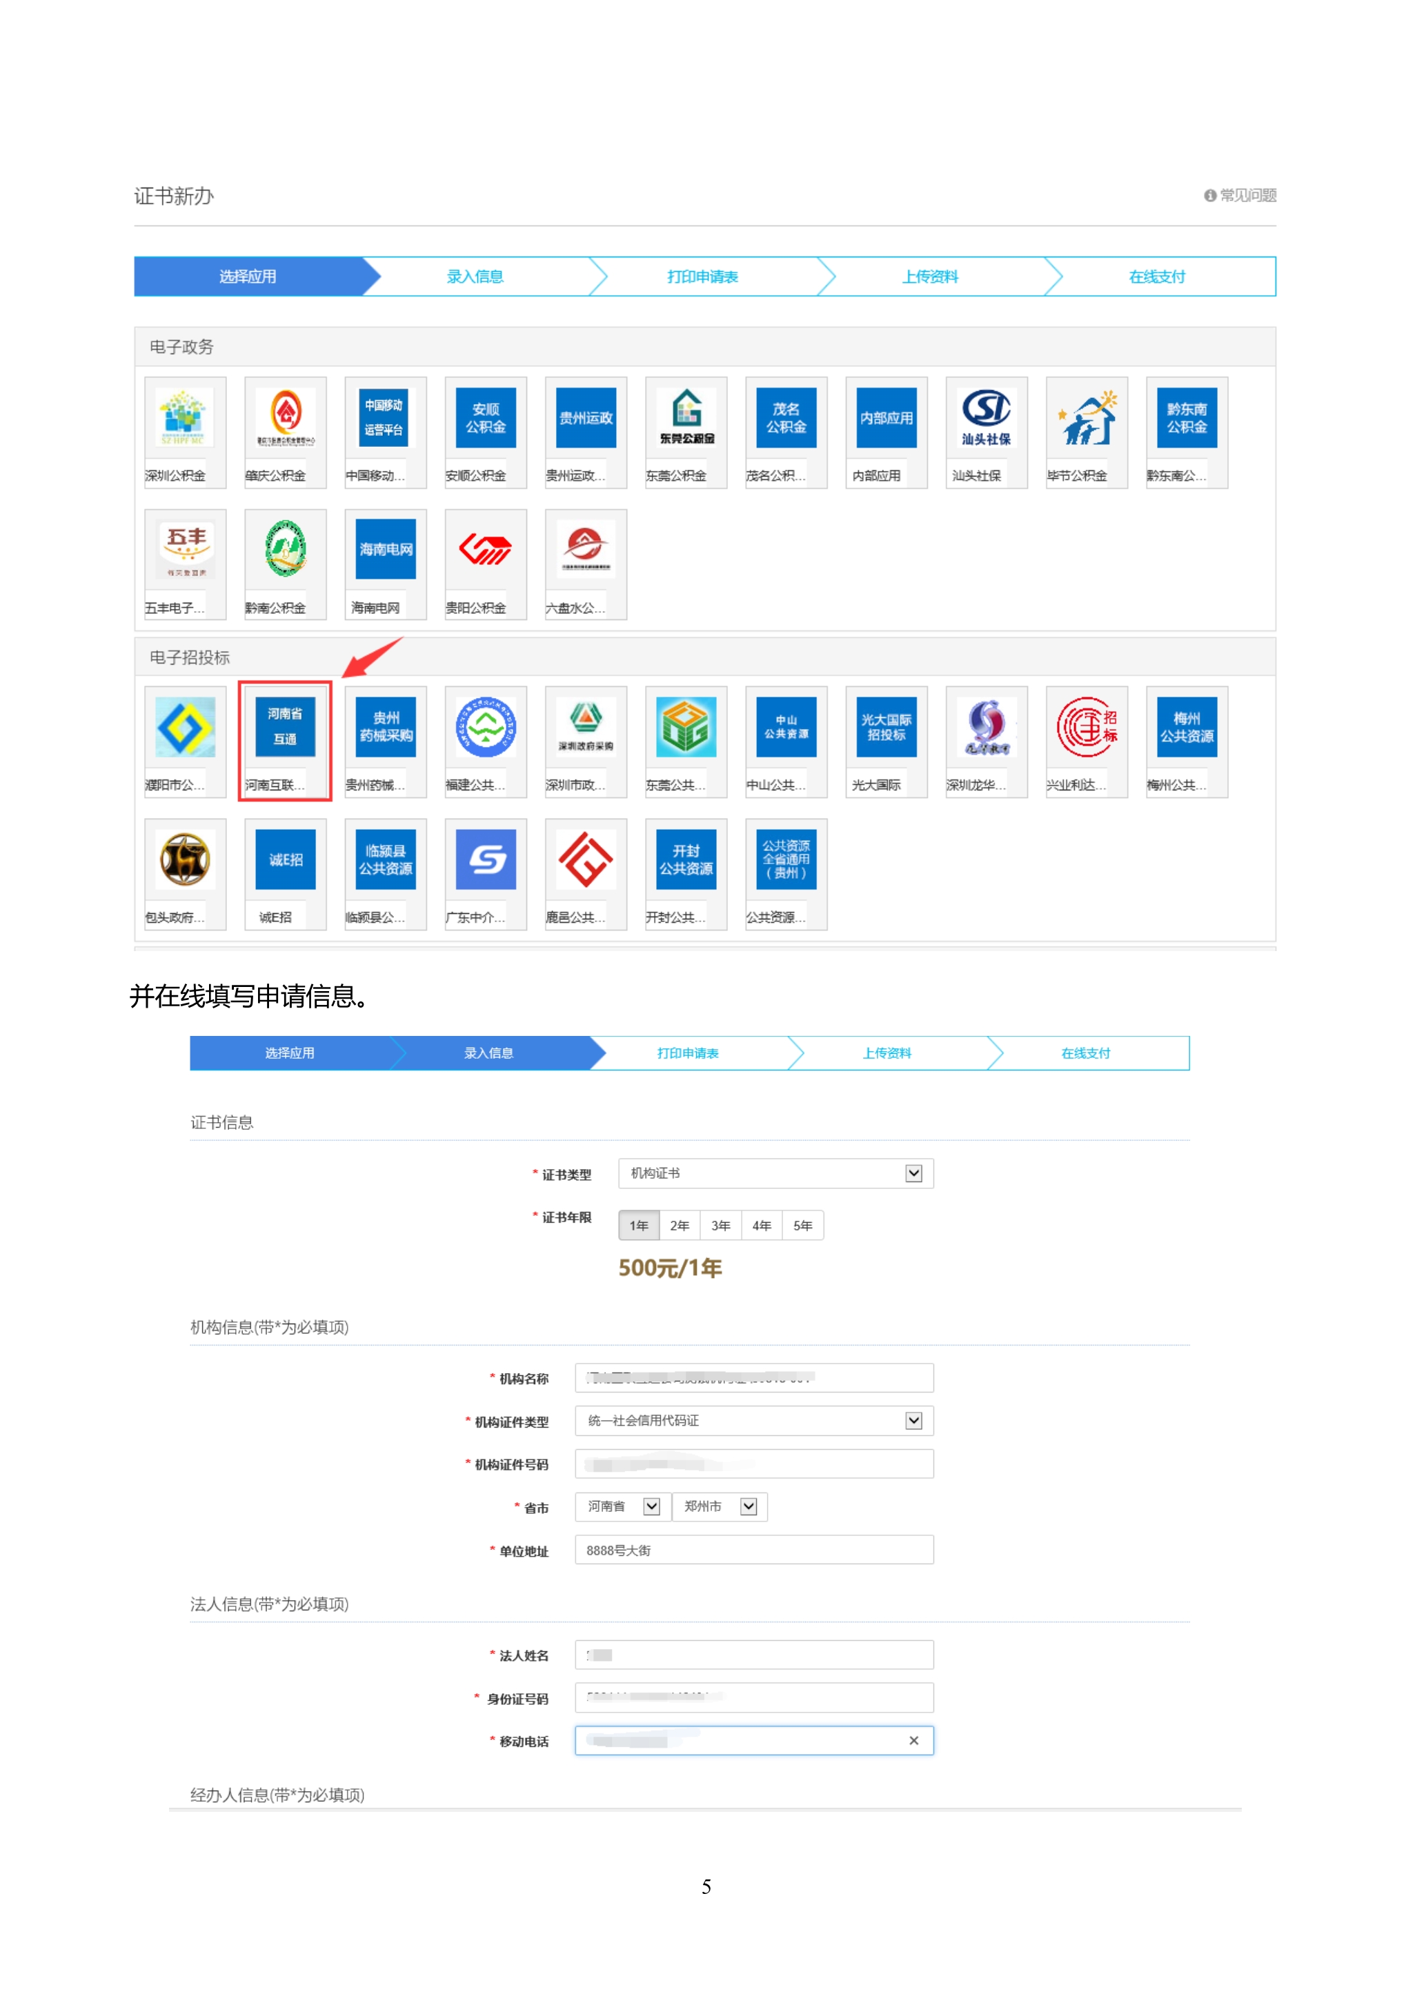Select the 毕节公积金 icon
The height and width of the screenshot is (2016, 1426).
[x=1086, y=432]
